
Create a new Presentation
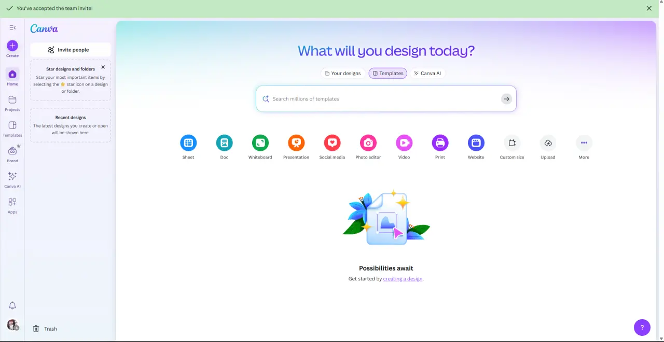pyautogui.click(x=296, y=147)
